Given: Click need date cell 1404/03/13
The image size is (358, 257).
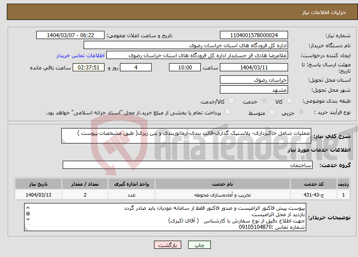Looking at the screenshot, I should (x=38, y=195).
